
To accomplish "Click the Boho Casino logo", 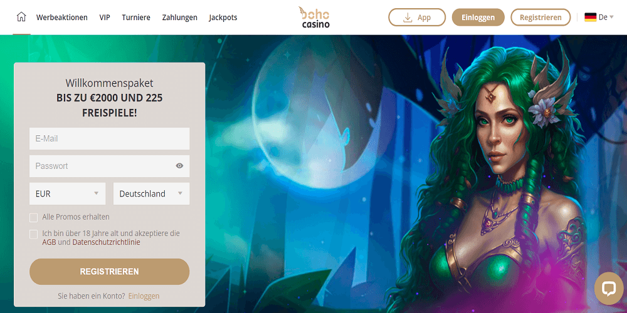I will click(x=314, y=17).
